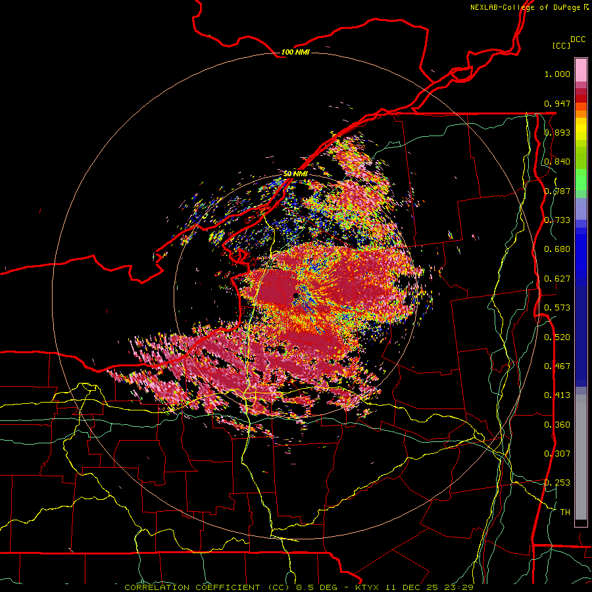Image resolution: width=592 pixels, height=592 pixels.
Task: Click the 0.840 legend value
Action: click(557, 162)
